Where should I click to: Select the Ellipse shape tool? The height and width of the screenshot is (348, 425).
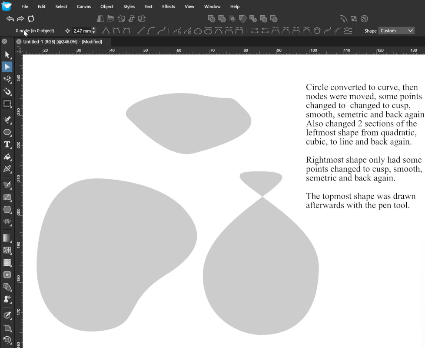click(x=7, y=132)
